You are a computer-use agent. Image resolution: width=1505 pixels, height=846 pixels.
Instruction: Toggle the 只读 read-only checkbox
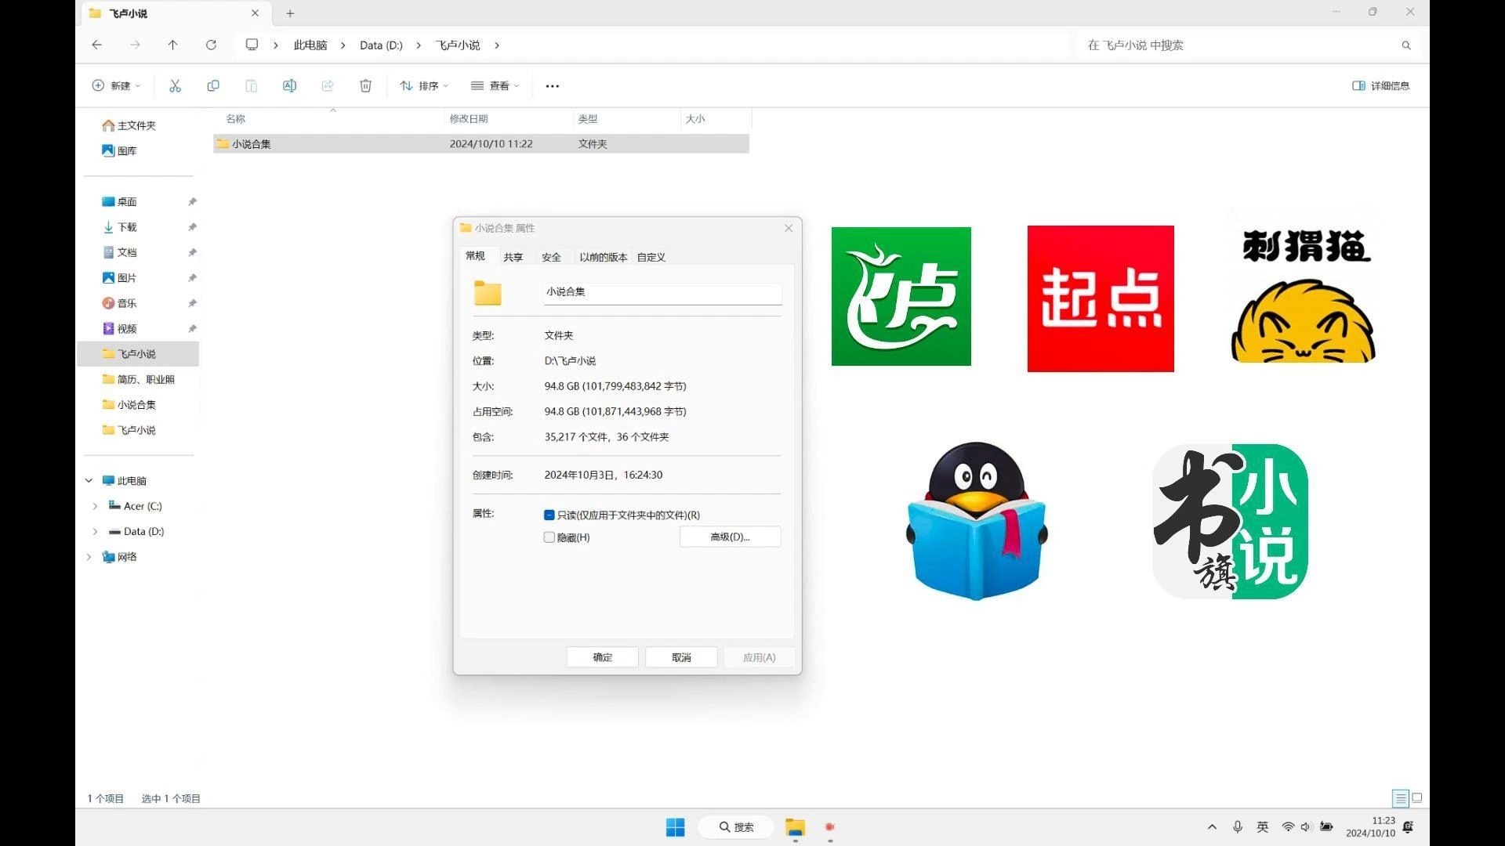(x=549, y=515)
